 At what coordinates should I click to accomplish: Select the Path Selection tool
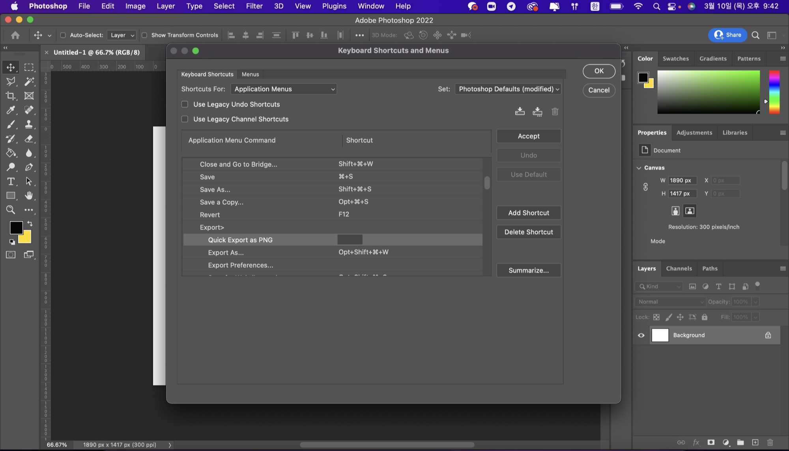pyautogui.click(x=29, y=182)
